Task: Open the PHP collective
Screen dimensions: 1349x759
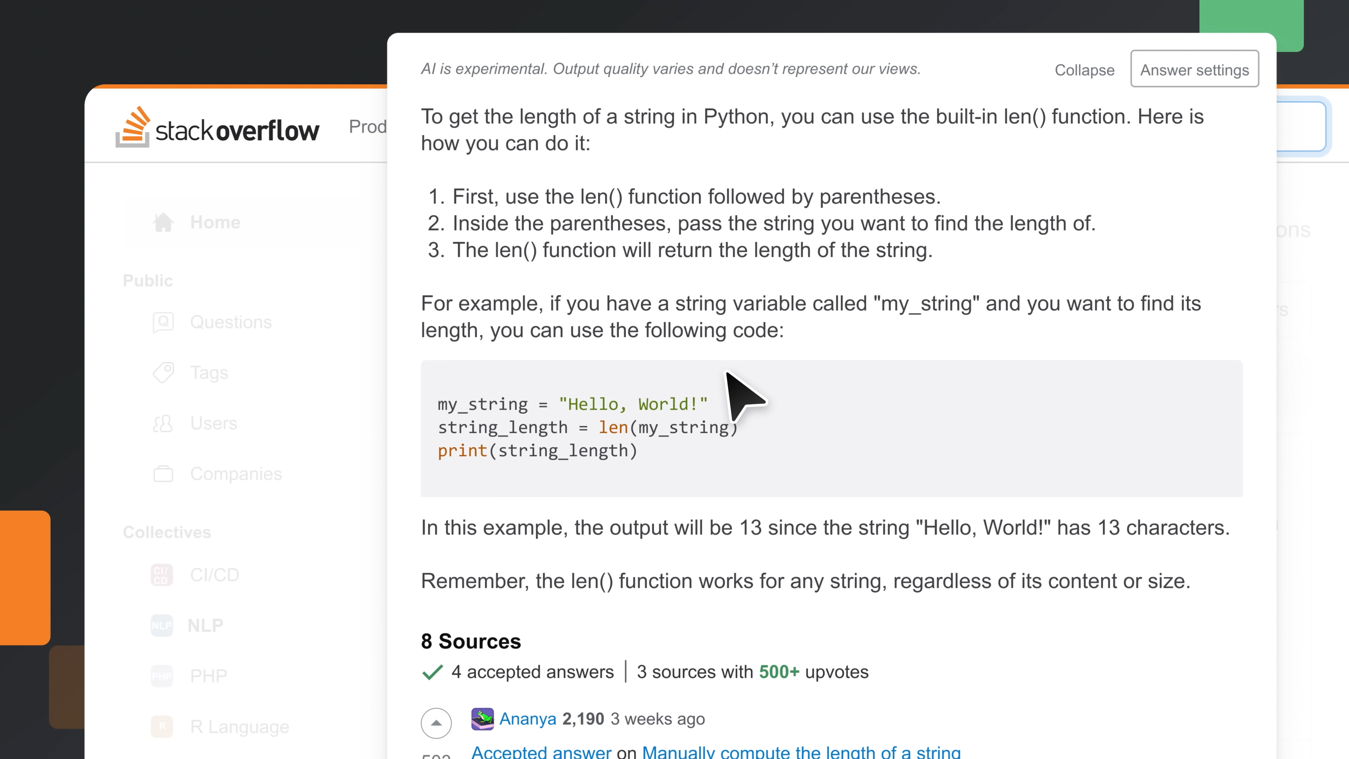Action: pos(208,676)
